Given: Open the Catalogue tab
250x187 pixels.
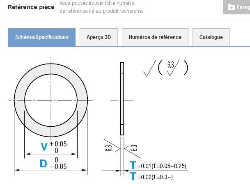Looking at the screenshot, I should [211, 37].
